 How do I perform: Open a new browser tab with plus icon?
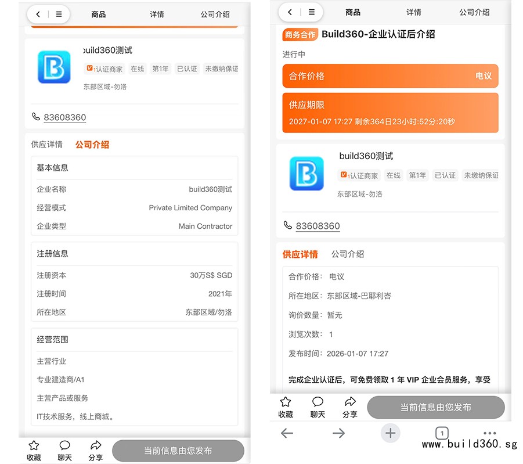coord(390,433)
